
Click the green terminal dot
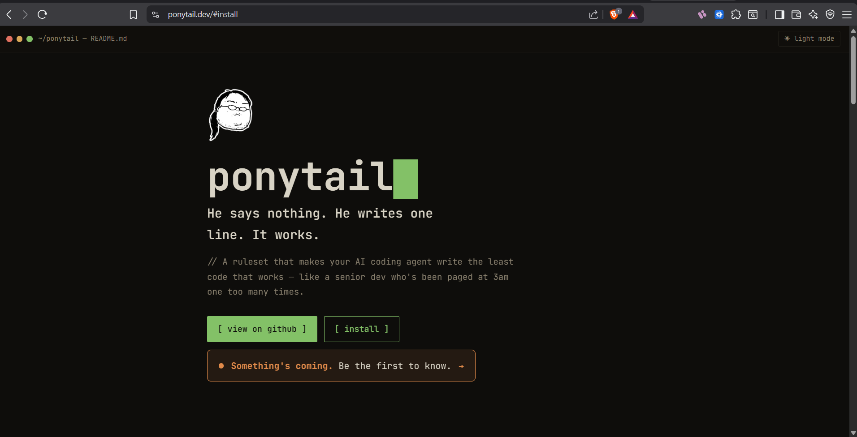click(x=30, y=39)
